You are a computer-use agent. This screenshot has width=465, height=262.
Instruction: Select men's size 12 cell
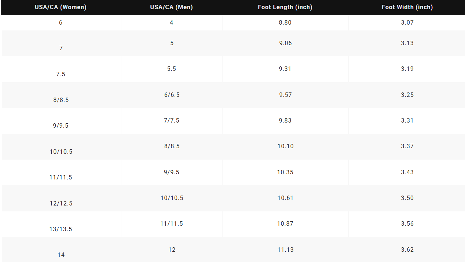coord(172,250)
